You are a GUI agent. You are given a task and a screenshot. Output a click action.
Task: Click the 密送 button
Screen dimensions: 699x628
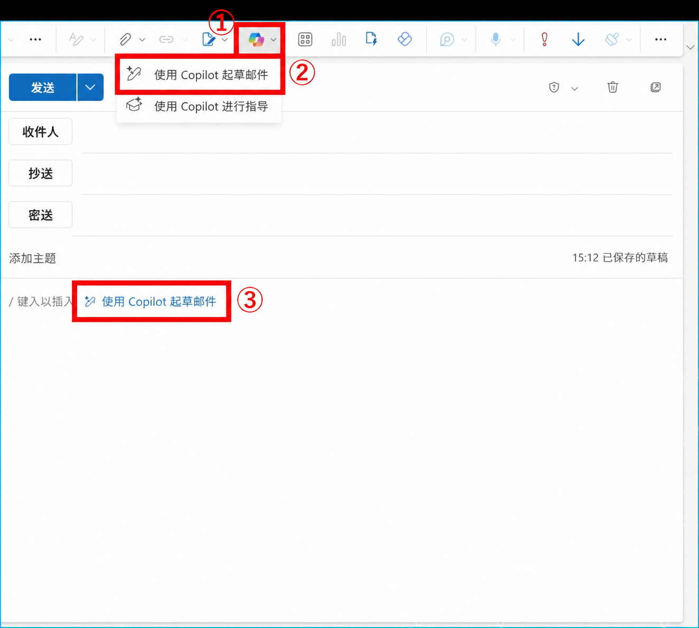coord(40,215)
